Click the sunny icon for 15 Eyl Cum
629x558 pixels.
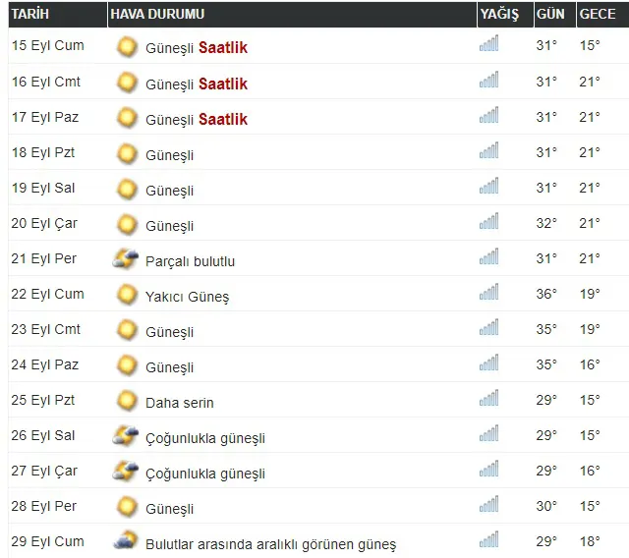(126, 47)
